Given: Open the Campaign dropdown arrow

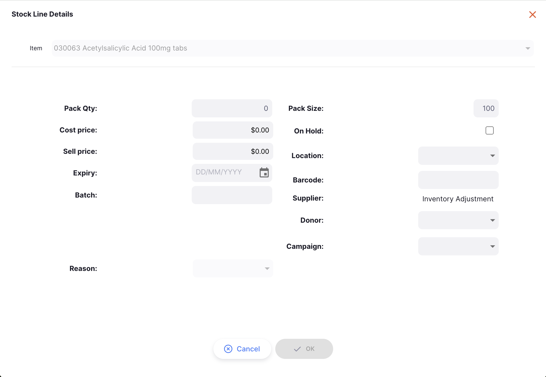Looking at the screenshot, I should pyautogui.click(x=492, y=247).
